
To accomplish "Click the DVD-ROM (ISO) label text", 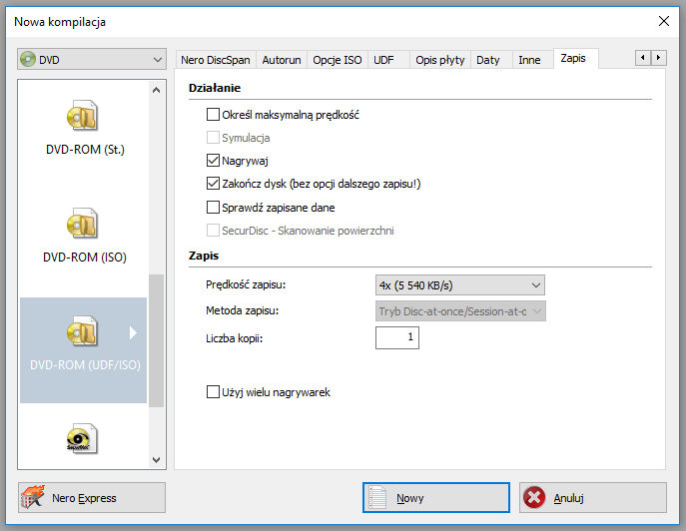I will tap(85, 258).
